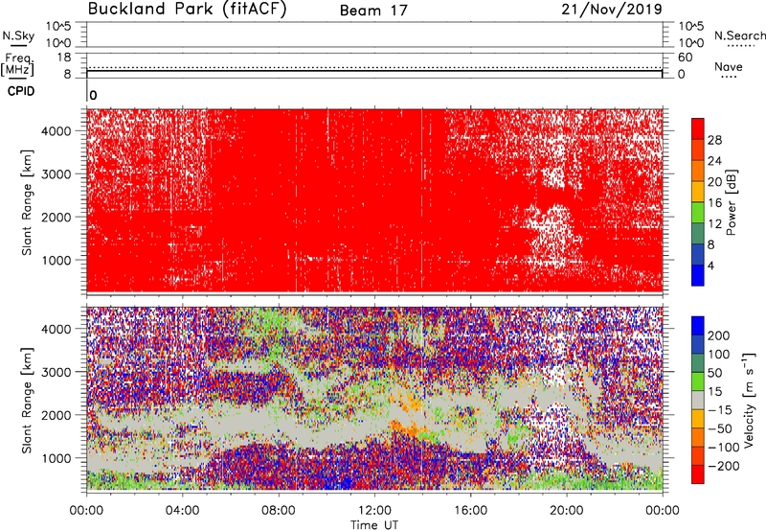This screenshot has height=531, width=766.
Task: Click the grey velocity colorbar segment
Action: [x=698, y=401]
